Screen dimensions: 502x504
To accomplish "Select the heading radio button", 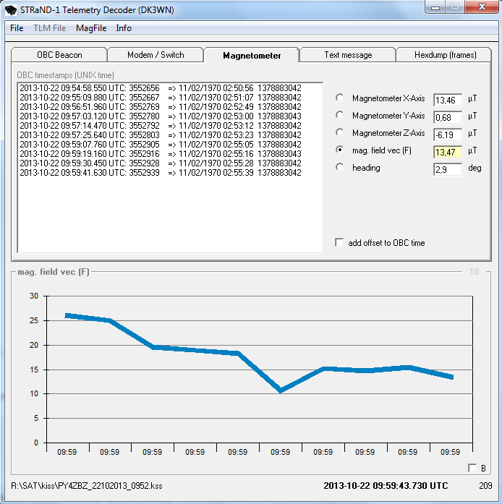I will 340,168.
